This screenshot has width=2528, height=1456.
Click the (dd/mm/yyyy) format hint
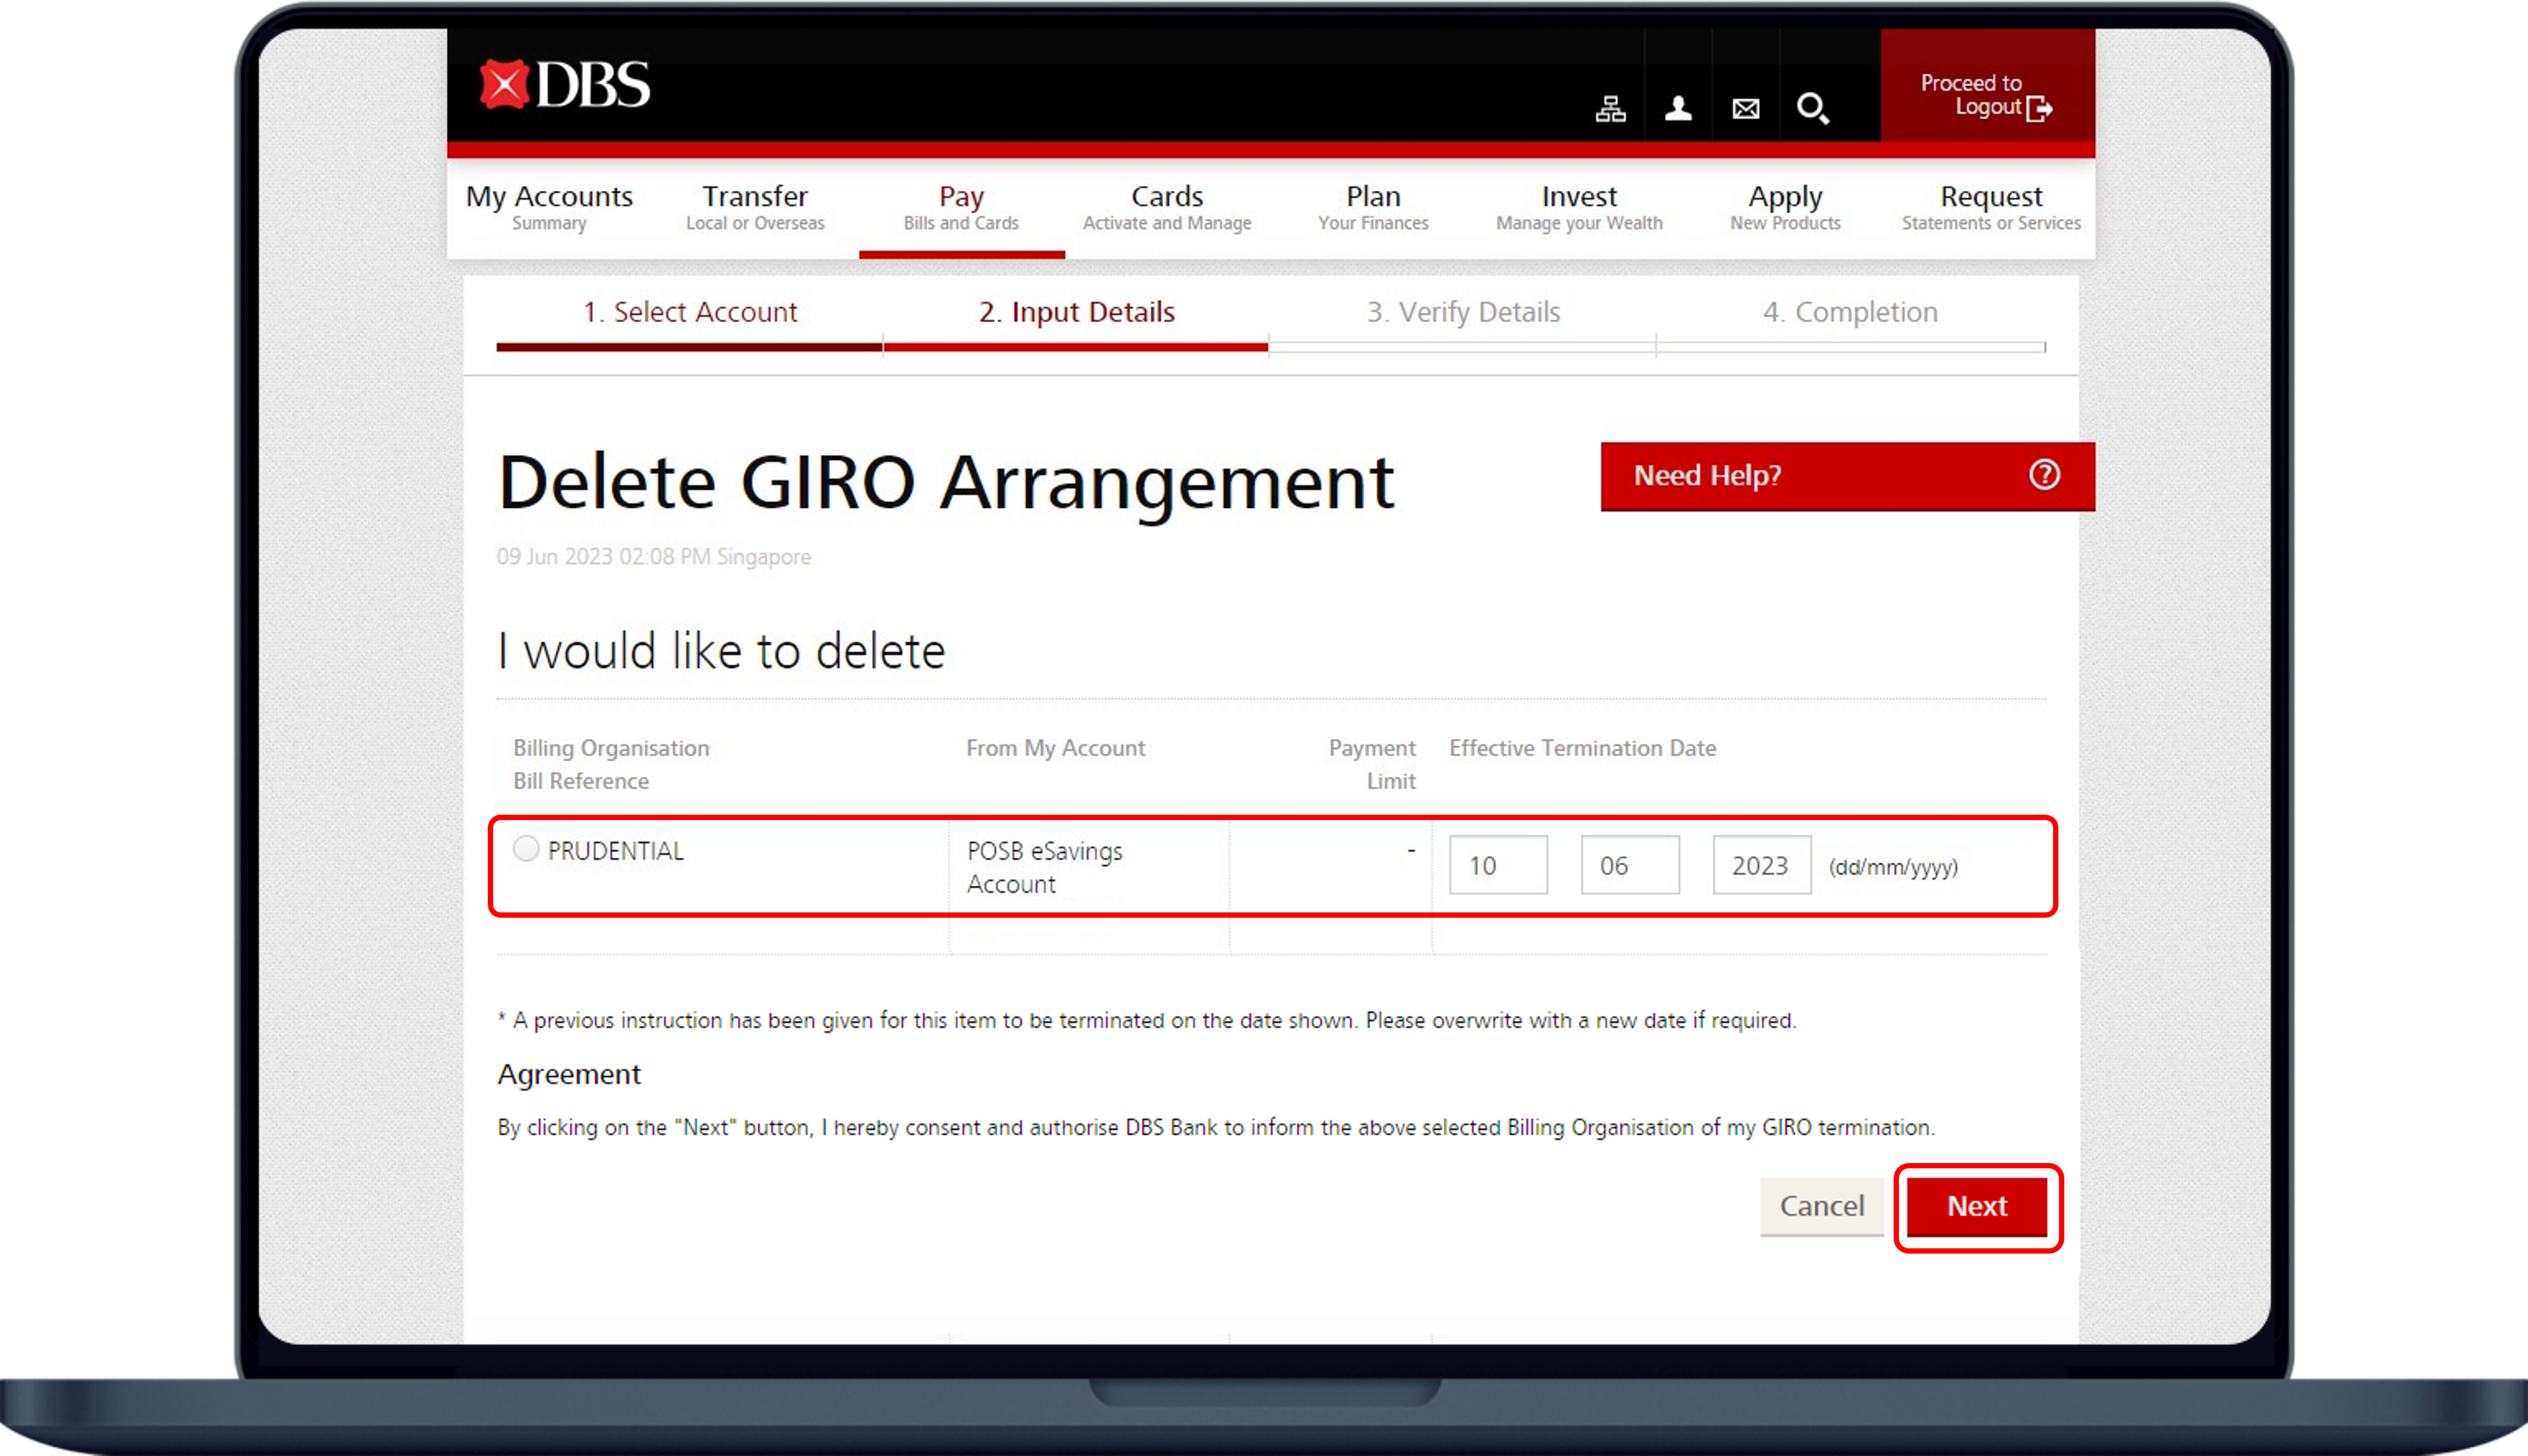[x=1893, y=867]
